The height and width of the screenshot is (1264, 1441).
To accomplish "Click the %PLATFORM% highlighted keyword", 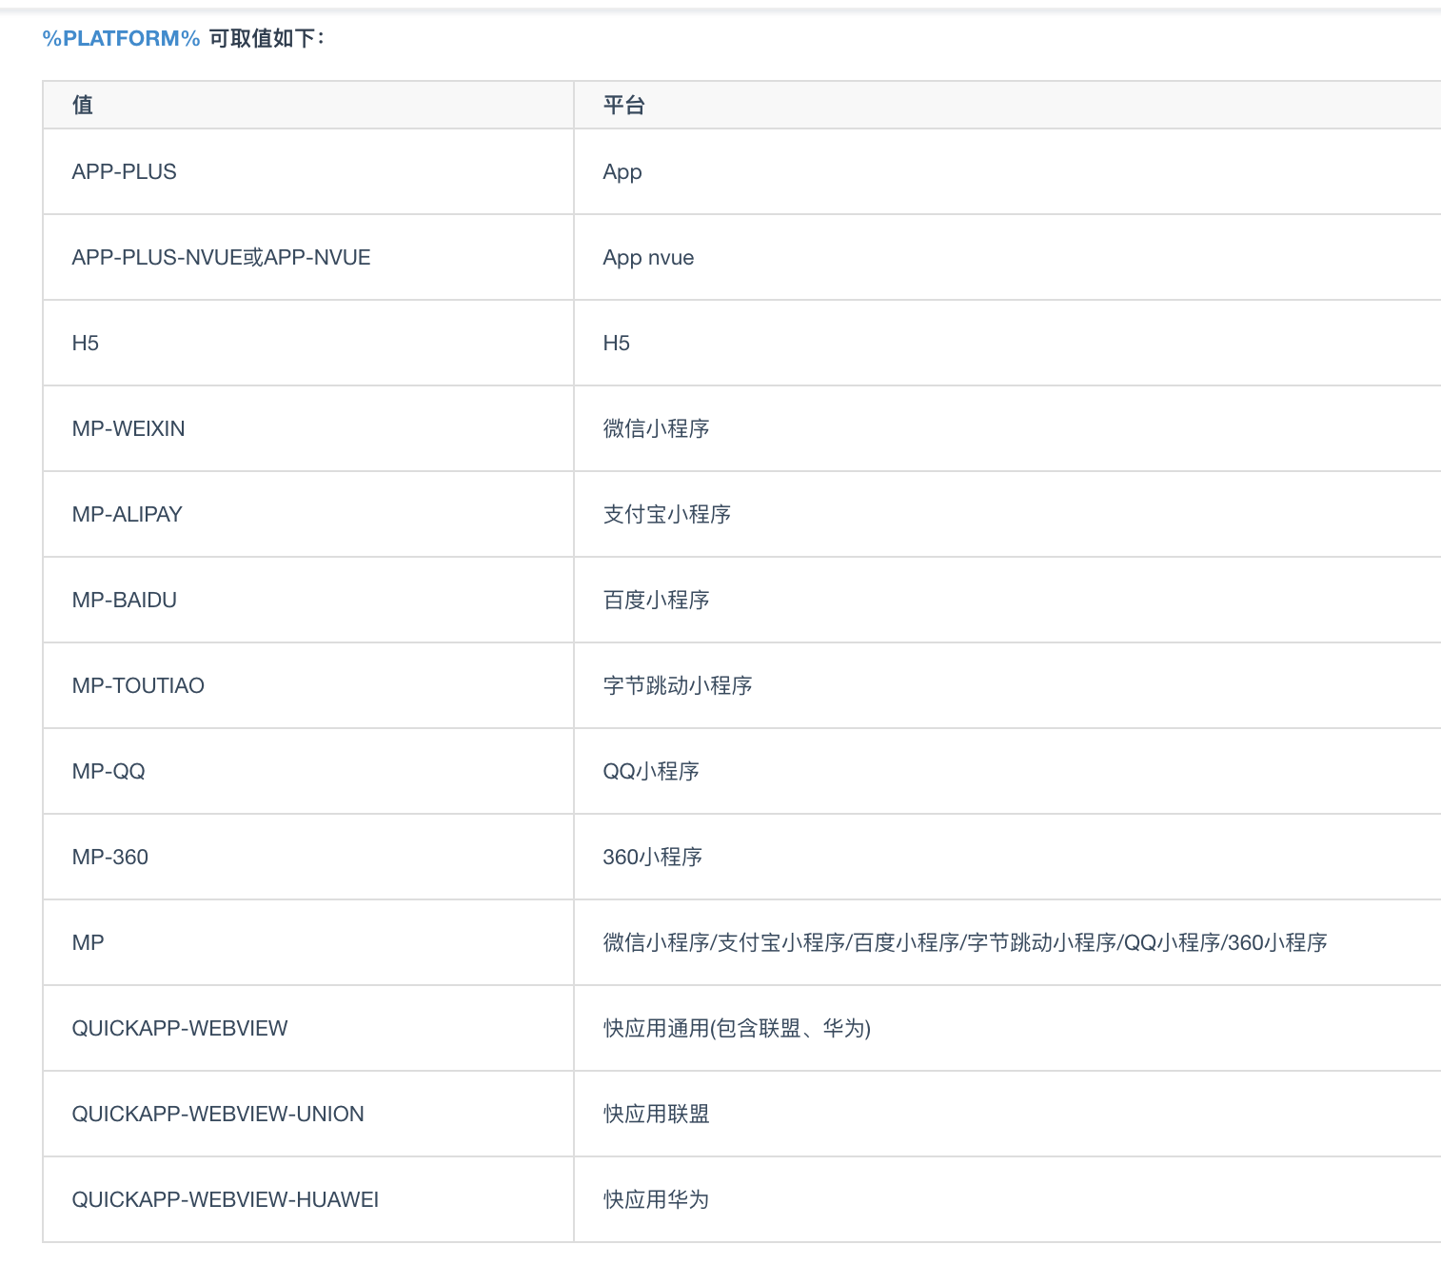I will (x=121, y=38).
